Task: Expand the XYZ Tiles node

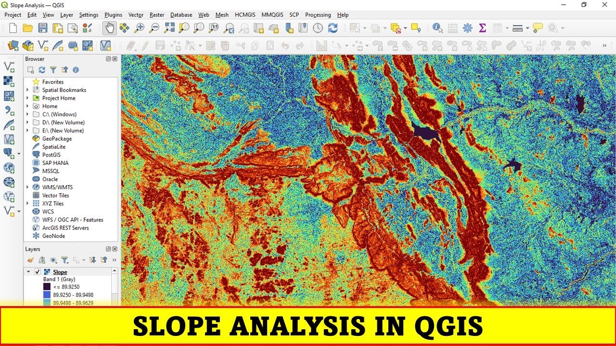Action: [x=27, y=203]
